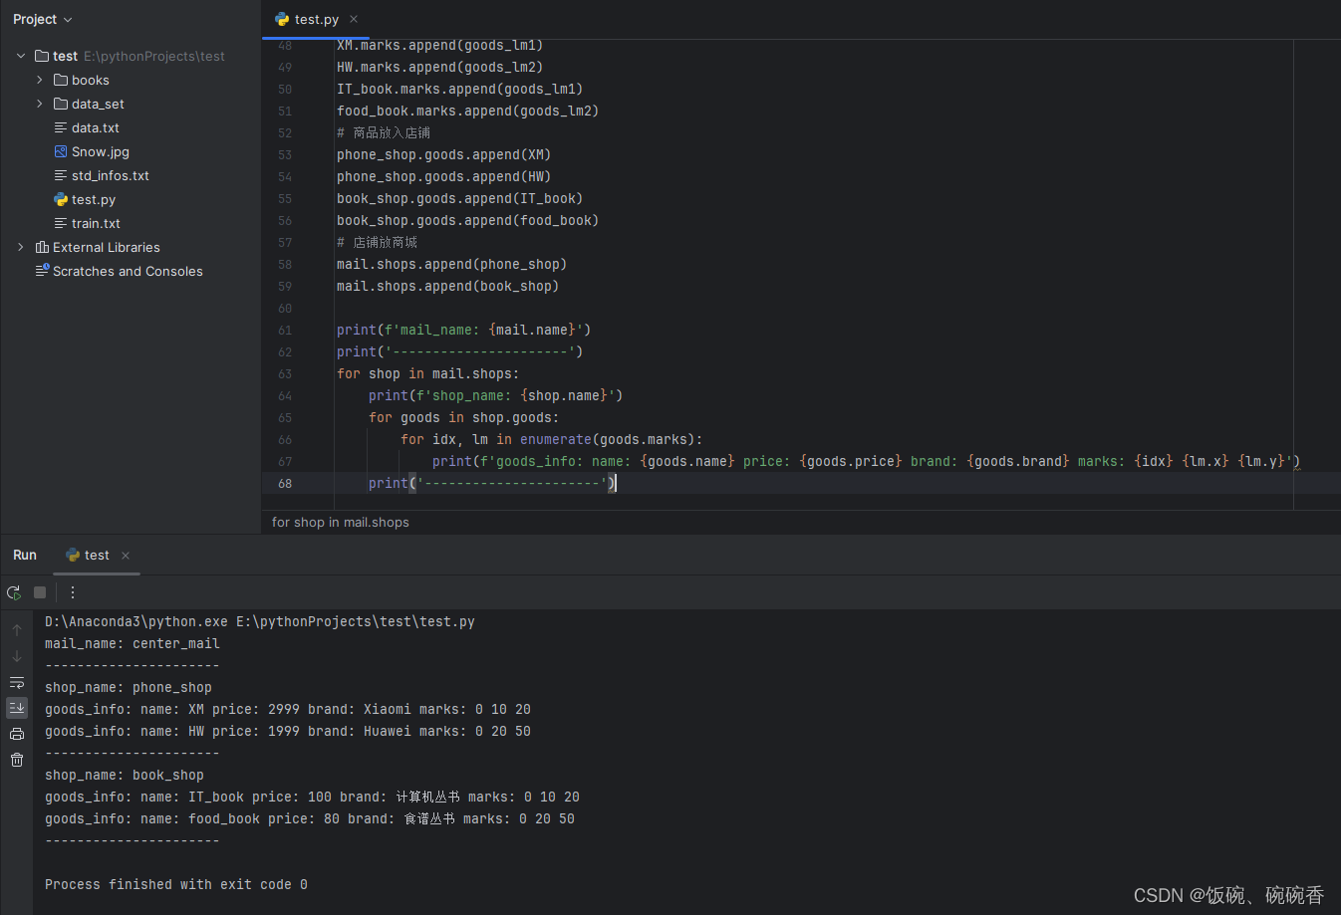
Task: Click code 'phone_shop.goods.append(XM)'
Action: coord(444,154)
